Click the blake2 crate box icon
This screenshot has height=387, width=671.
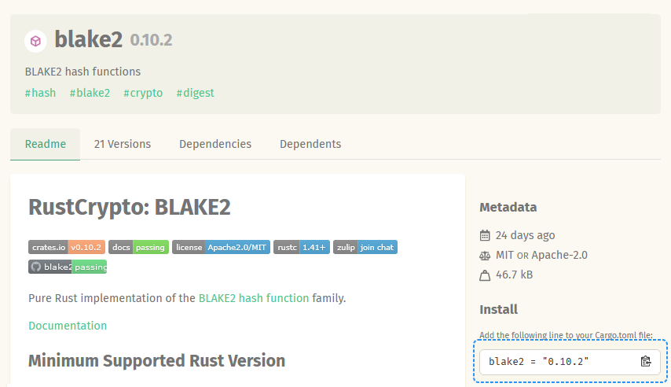click(35, 41)
